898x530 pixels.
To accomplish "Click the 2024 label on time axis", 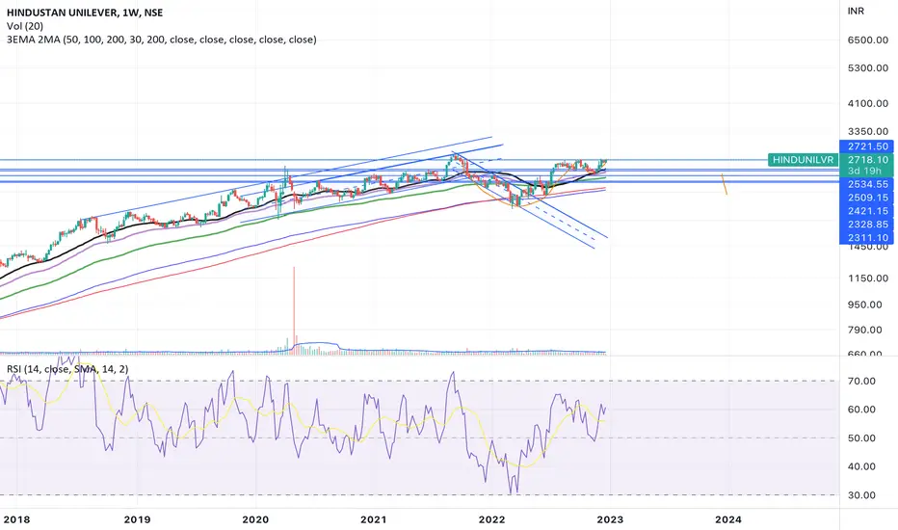I will (727, 519).
